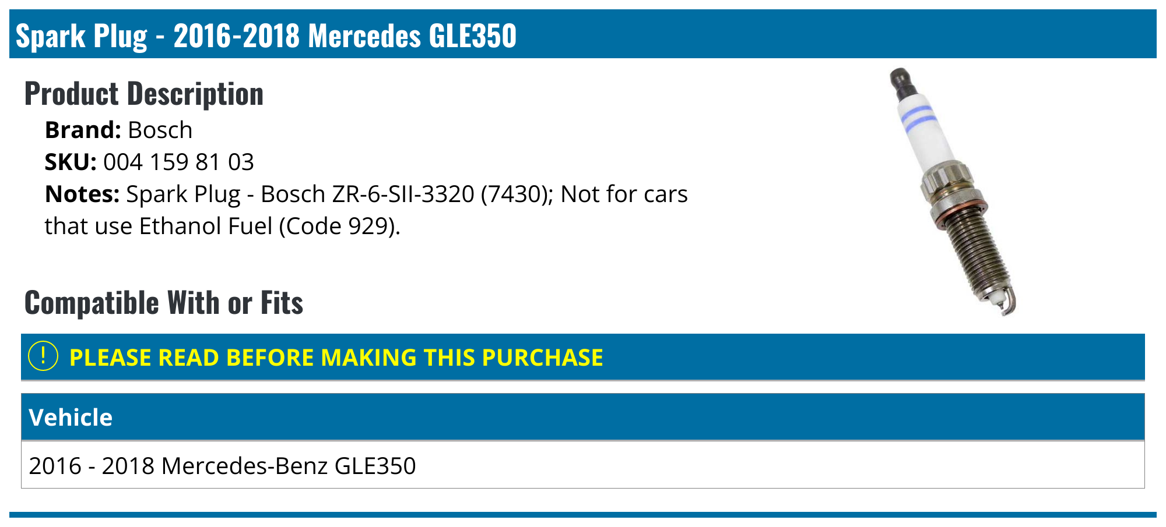The width and height of the screenshot is (1166, 527).
Task: Click the bold Brand label
Action: (x=83, y=130)
